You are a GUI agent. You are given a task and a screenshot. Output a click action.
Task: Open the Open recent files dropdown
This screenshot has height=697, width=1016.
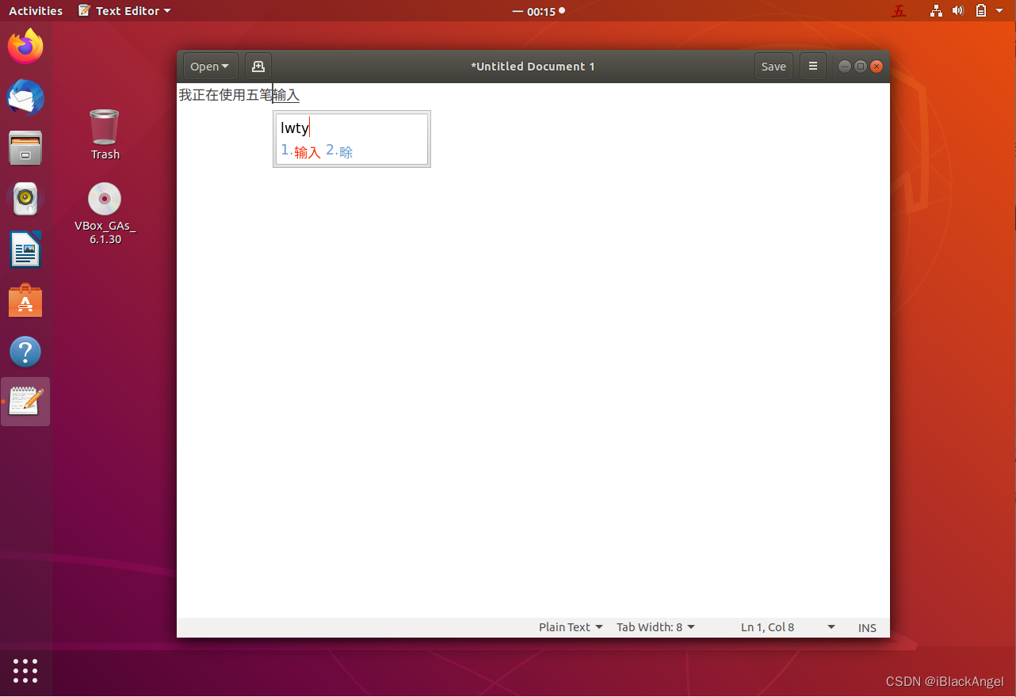pyautogui.click(x=209, y=66)
